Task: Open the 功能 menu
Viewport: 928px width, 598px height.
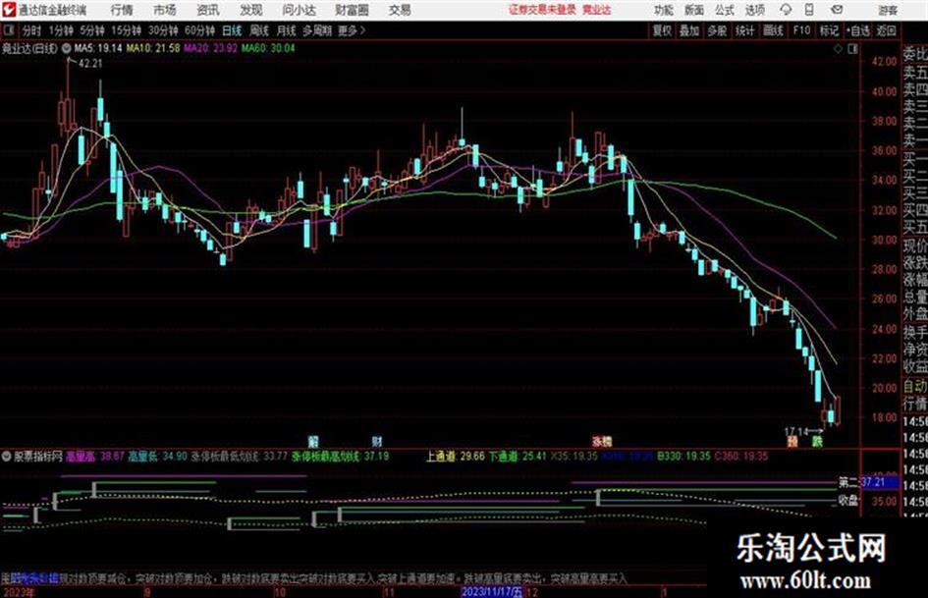Action: tap(664, 10)
